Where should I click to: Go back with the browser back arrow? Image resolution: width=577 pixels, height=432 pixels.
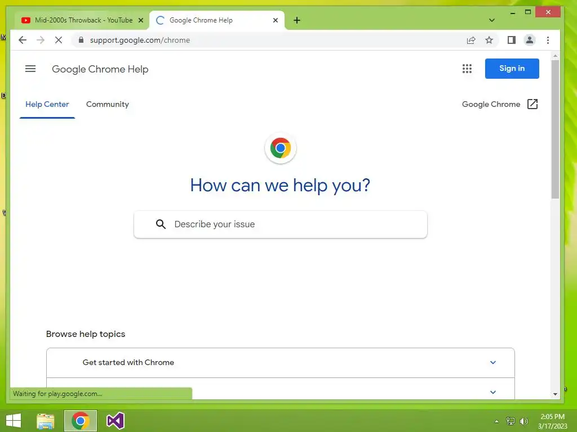[x=23, y=40]
